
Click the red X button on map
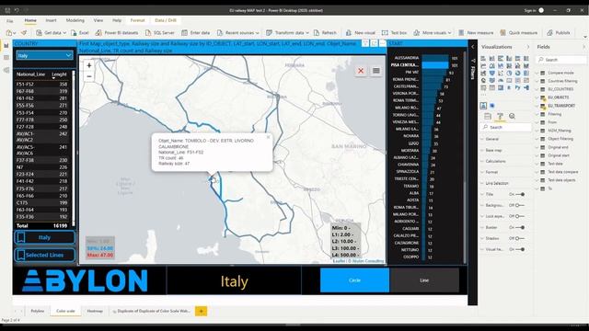coord(361,71)
